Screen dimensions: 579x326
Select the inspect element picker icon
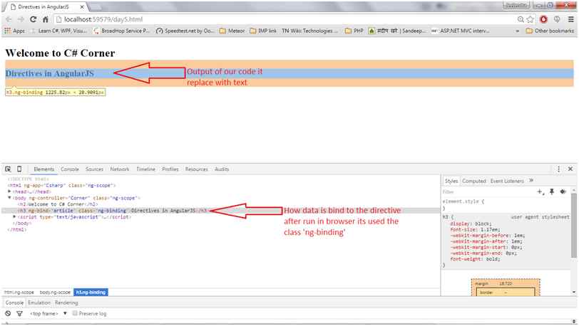point(8,169)
